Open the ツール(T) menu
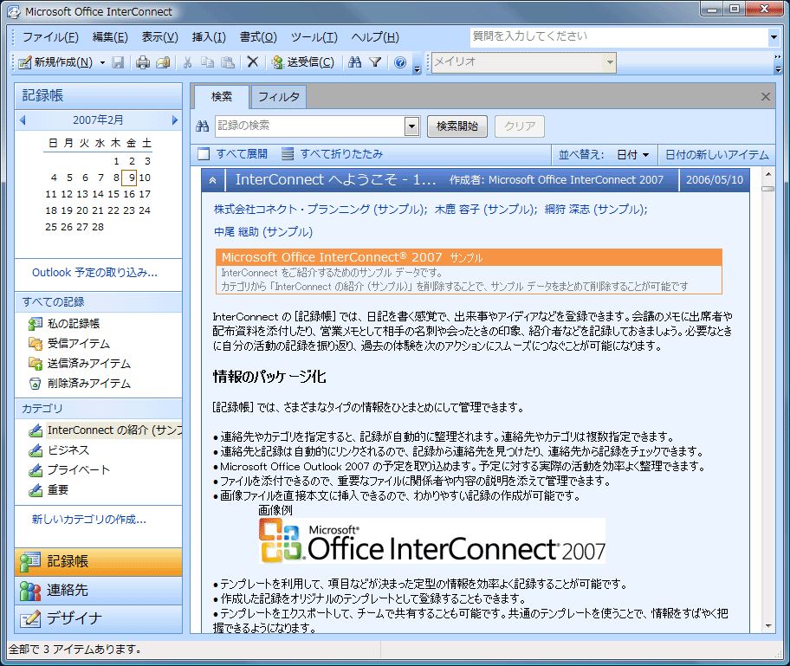Viewport: 790px width, 666px height. 314,37
